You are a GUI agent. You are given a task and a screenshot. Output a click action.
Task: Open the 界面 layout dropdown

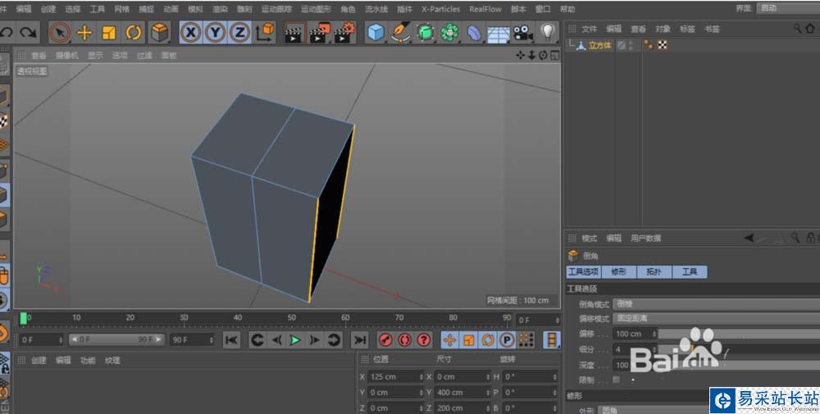pyautogui.click(x=786, y=8)
